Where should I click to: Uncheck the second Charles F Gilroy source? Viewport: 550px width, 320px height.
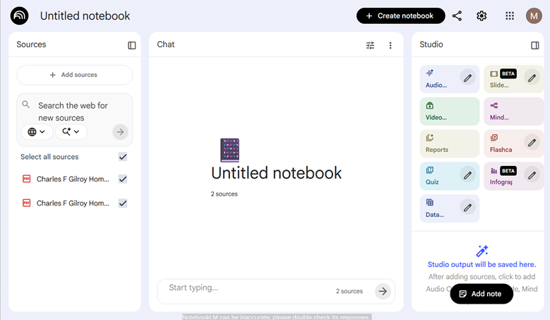(x=123, y=203)
